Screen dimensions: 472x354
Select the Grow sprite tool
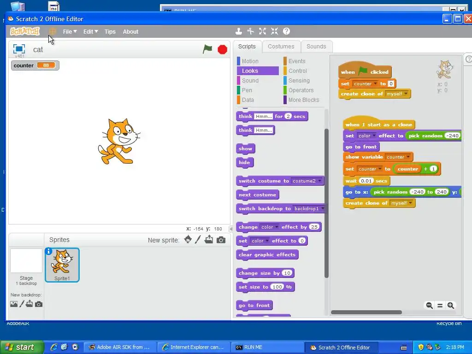tap(262, 31)
